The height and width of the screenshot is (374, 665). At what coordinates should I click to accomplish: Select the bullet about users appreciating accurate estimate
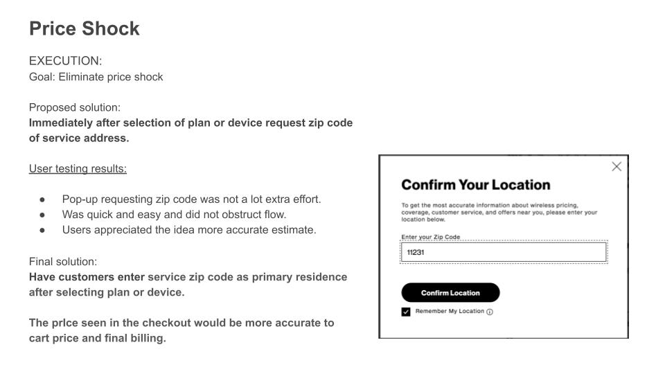coord(188,229)
